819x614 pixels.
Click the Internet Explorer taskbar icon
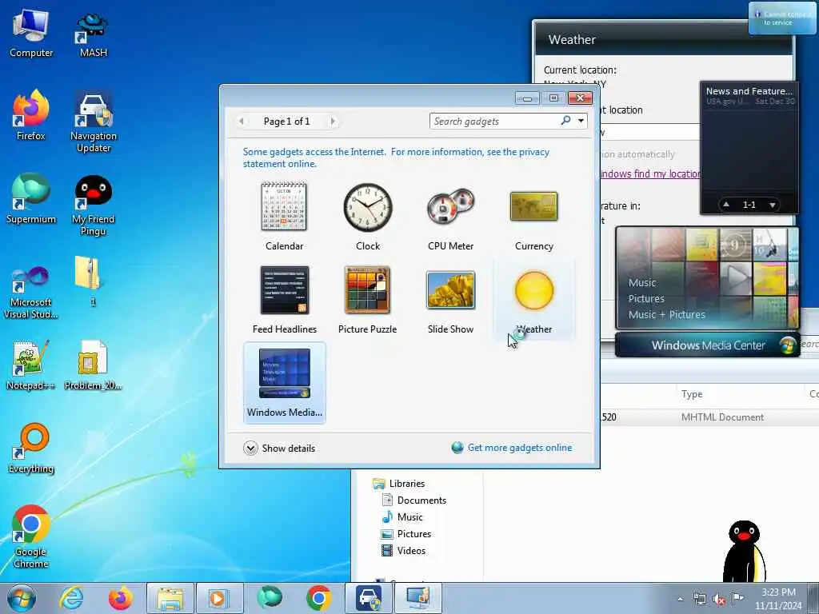point(71,597)
